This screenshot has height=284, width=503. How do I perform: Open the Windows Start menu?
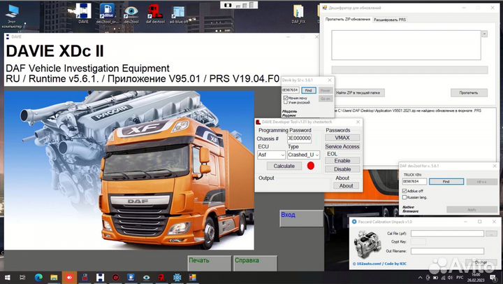point(7,277)
